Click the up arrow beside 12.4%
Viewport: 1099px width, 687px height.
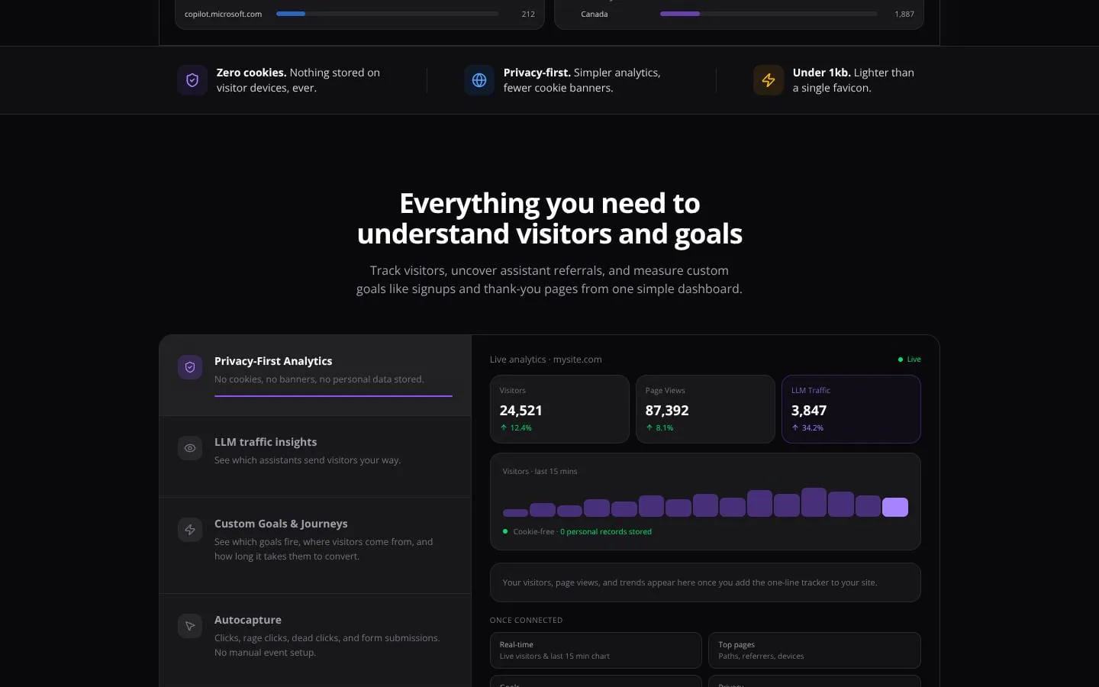[504, 427]
